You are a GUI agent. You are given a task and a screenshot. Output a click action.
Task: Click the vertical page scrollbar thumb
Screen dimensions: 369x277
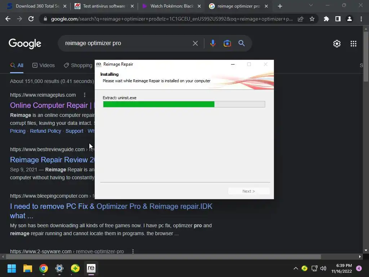[366, 57]
